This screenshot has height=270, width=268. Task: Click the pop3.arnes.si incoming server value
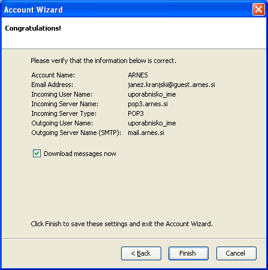(x=147, y=104)
